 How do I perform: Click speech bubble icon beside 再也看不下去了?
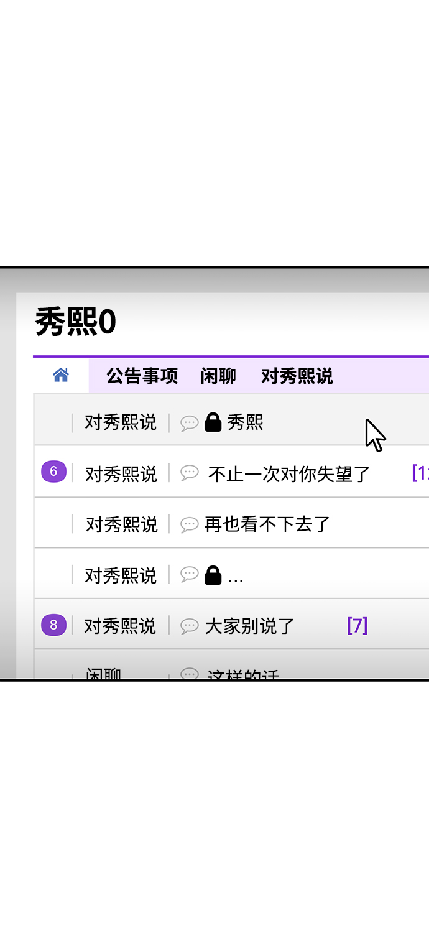tap(189, 524)
